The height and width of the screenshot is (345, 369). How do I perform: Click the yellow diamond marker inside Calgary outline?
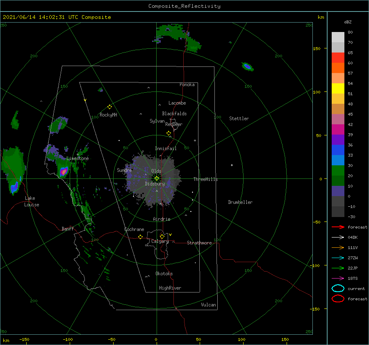coord(162,236)
